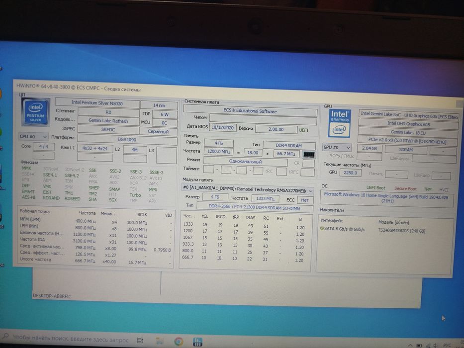
Task: Click the TS240GMTS820S [240 GB] drive model
Action: pyautogui.click(x=401, y=231)
